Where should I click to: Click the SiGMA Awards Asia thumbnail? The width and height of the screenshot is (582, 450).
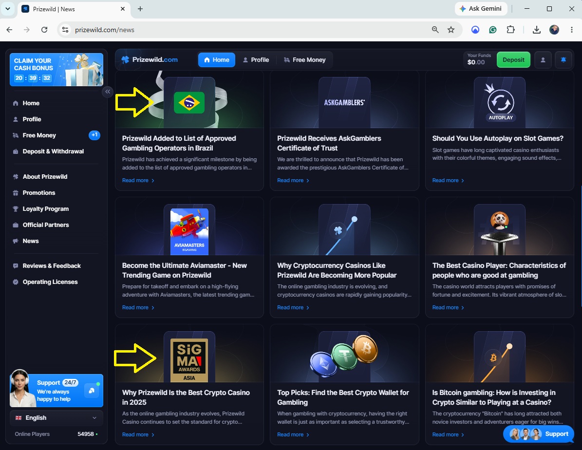tap(189, 360)
